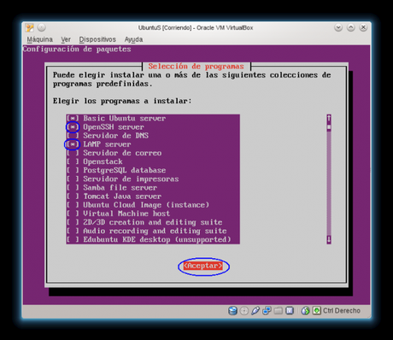Toggle the OpenSSH server checkbox
This screenshot has width=393, height=340.
(x=73, y=127)
